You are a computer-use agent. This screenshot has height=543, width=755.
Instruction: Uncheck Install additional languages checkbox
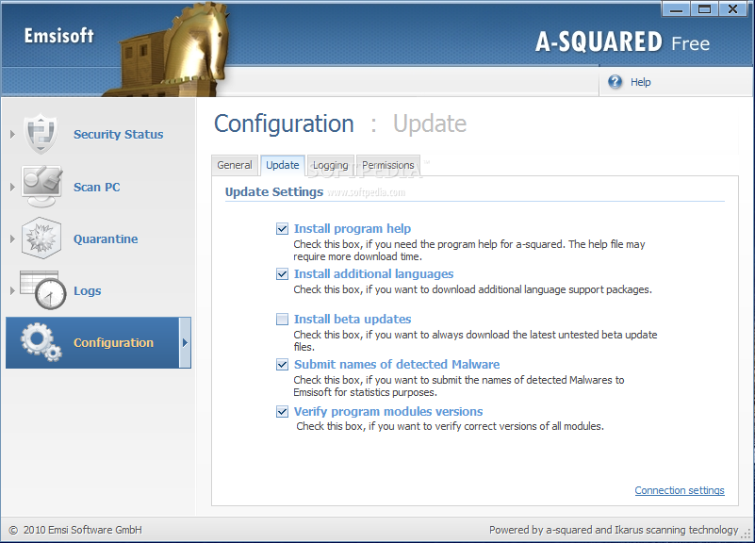tap(282, 274)
